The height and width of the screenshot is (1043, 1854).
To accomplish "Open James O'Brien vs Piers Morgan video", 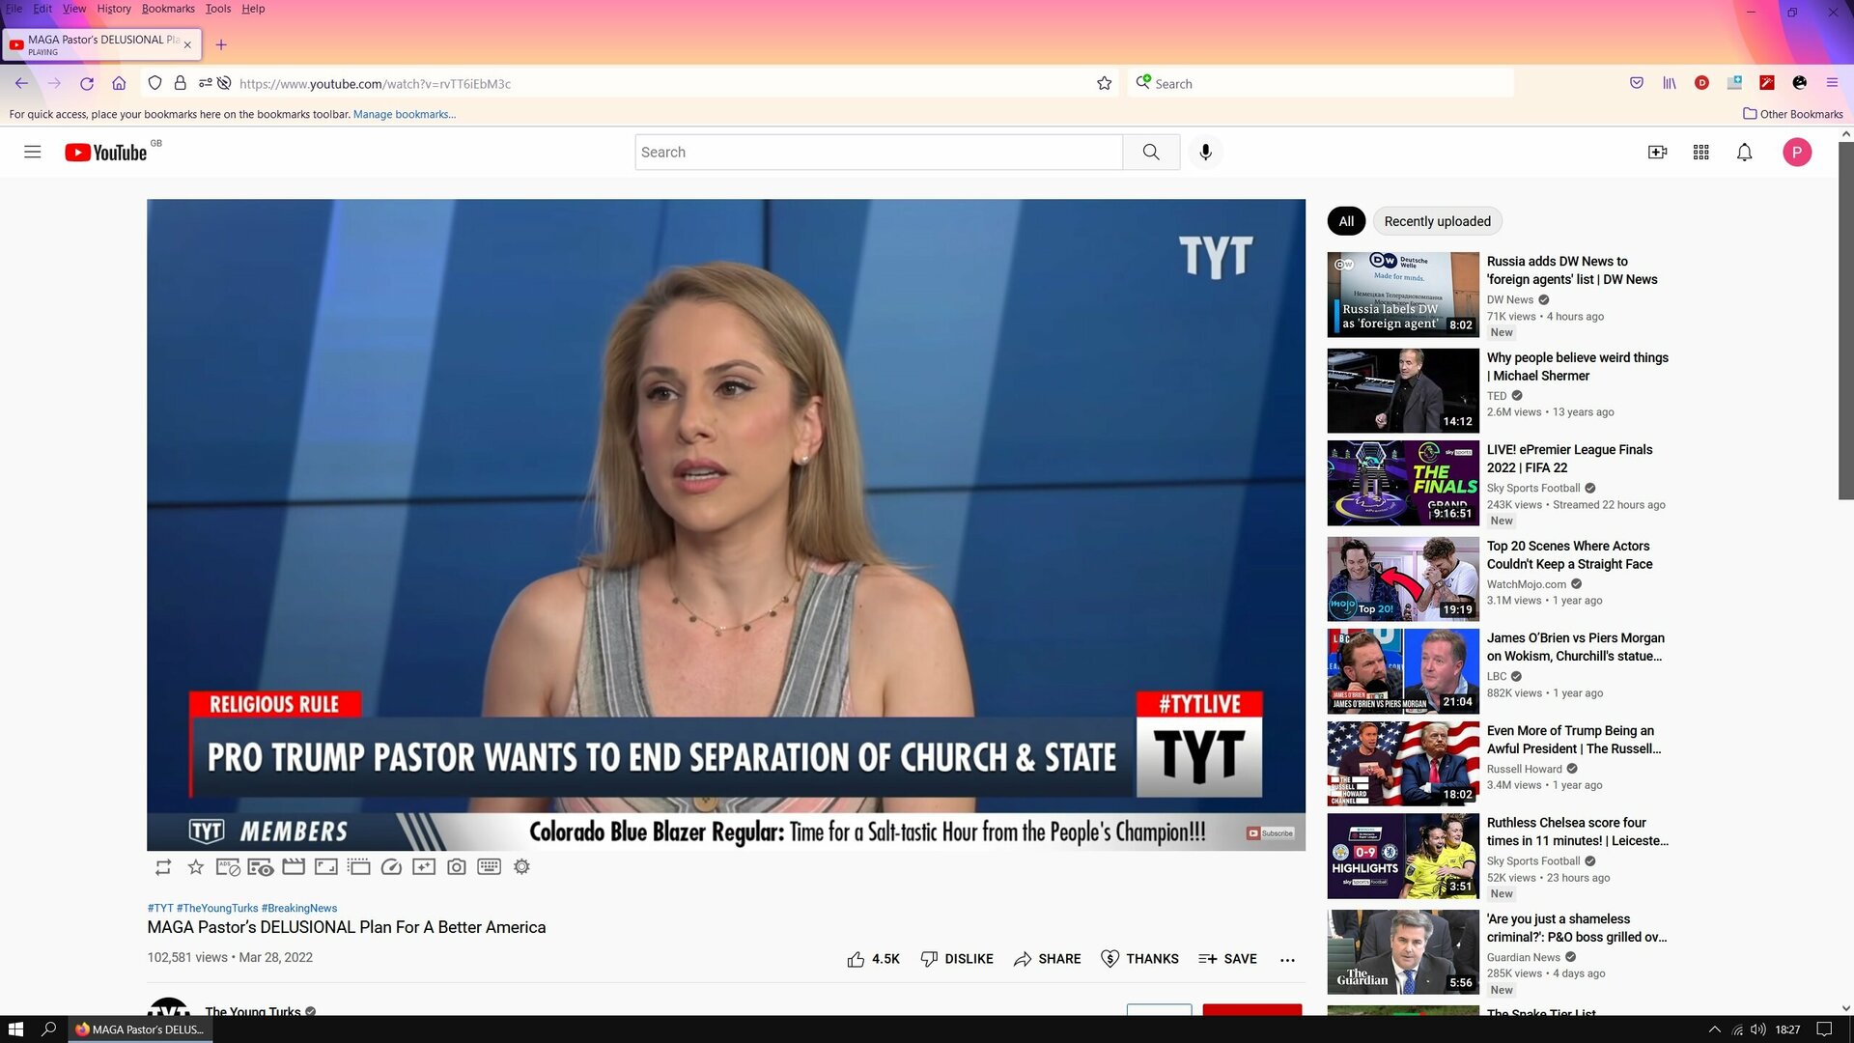I will [1576, 647].
